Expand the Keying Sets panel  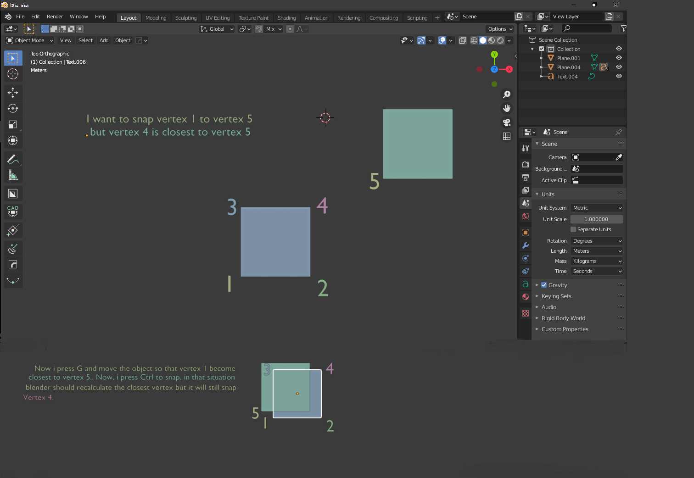tap(556, 296)
